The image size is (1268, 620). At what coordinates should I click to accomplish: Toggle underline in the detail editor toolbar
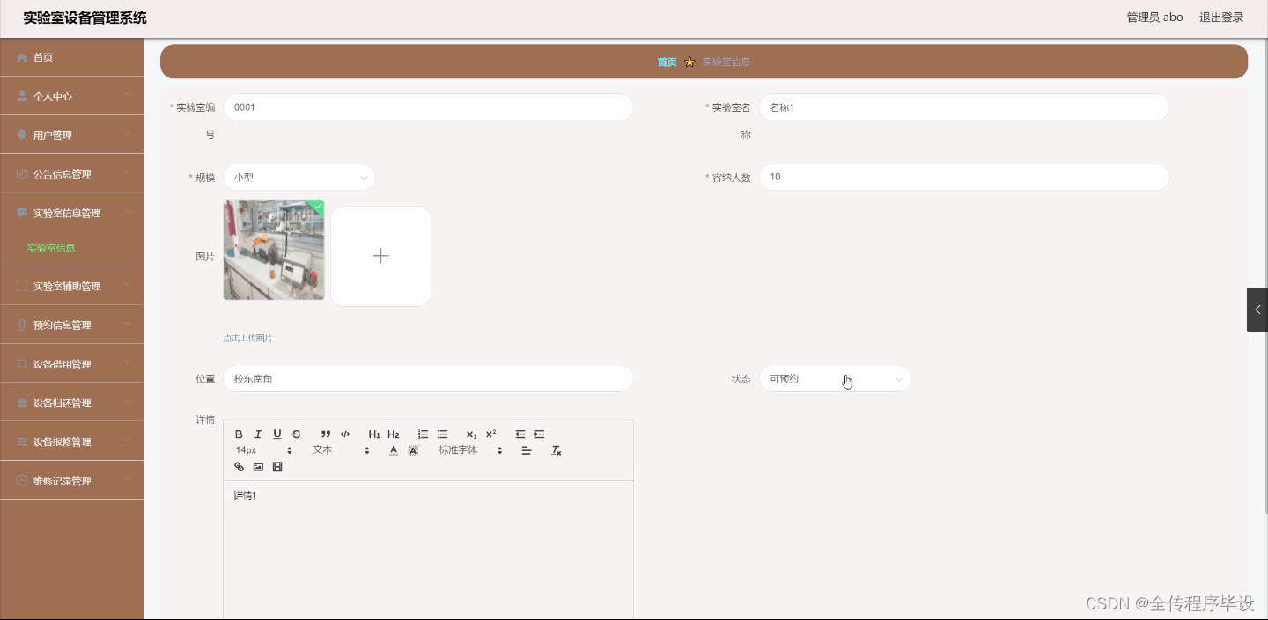click(277, 434)
